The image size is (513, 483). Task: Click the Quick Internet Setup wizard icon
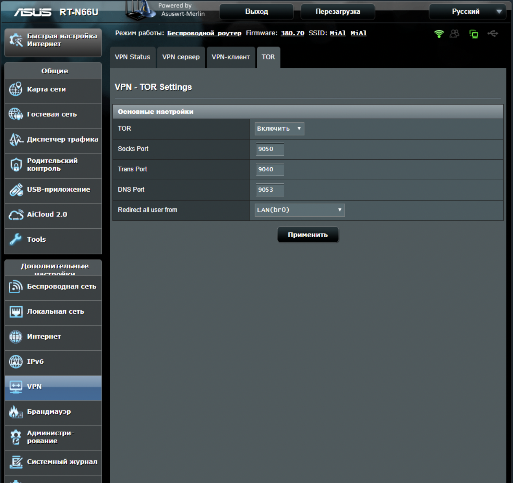[x=16, y=40]
